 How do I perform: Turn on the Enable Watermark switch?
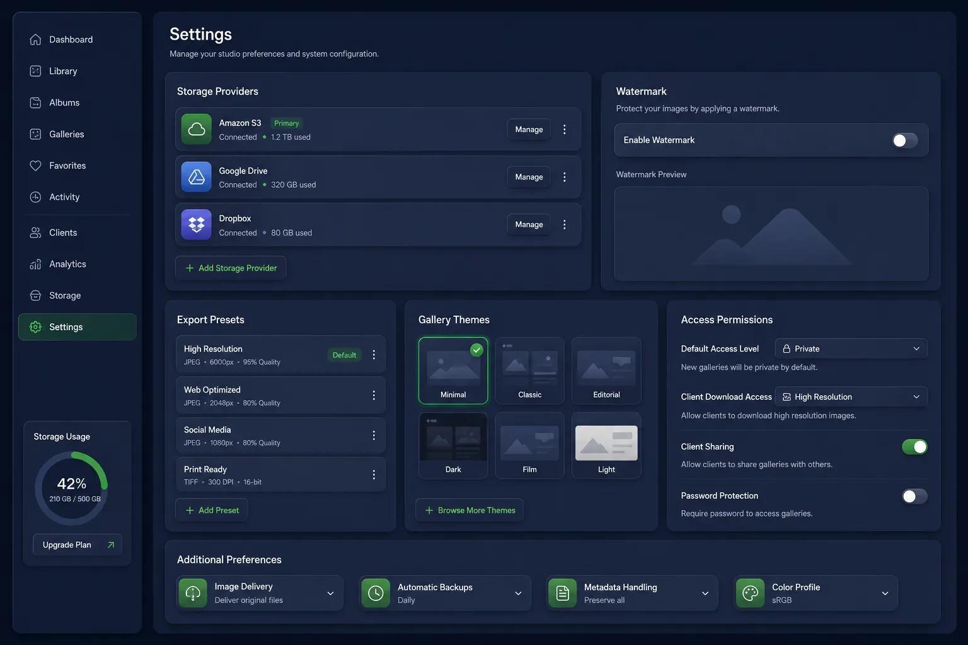tap(905, 140)
